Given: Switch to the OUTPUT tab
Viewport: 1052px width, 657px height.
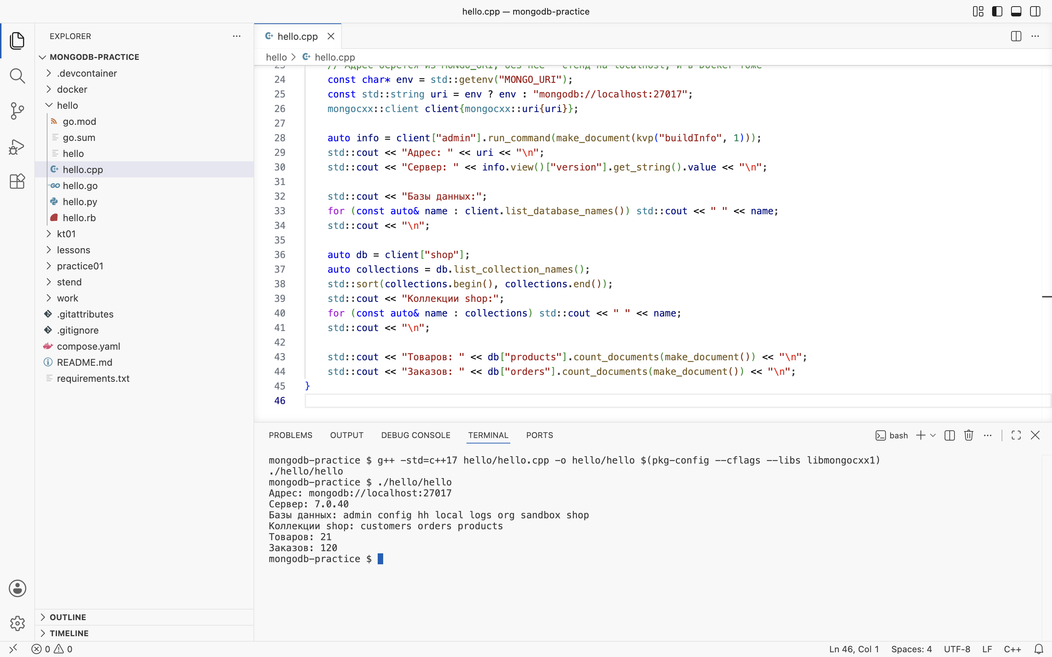Looking at the screenshot, I should pyautogui.click(x=346, y=435).
